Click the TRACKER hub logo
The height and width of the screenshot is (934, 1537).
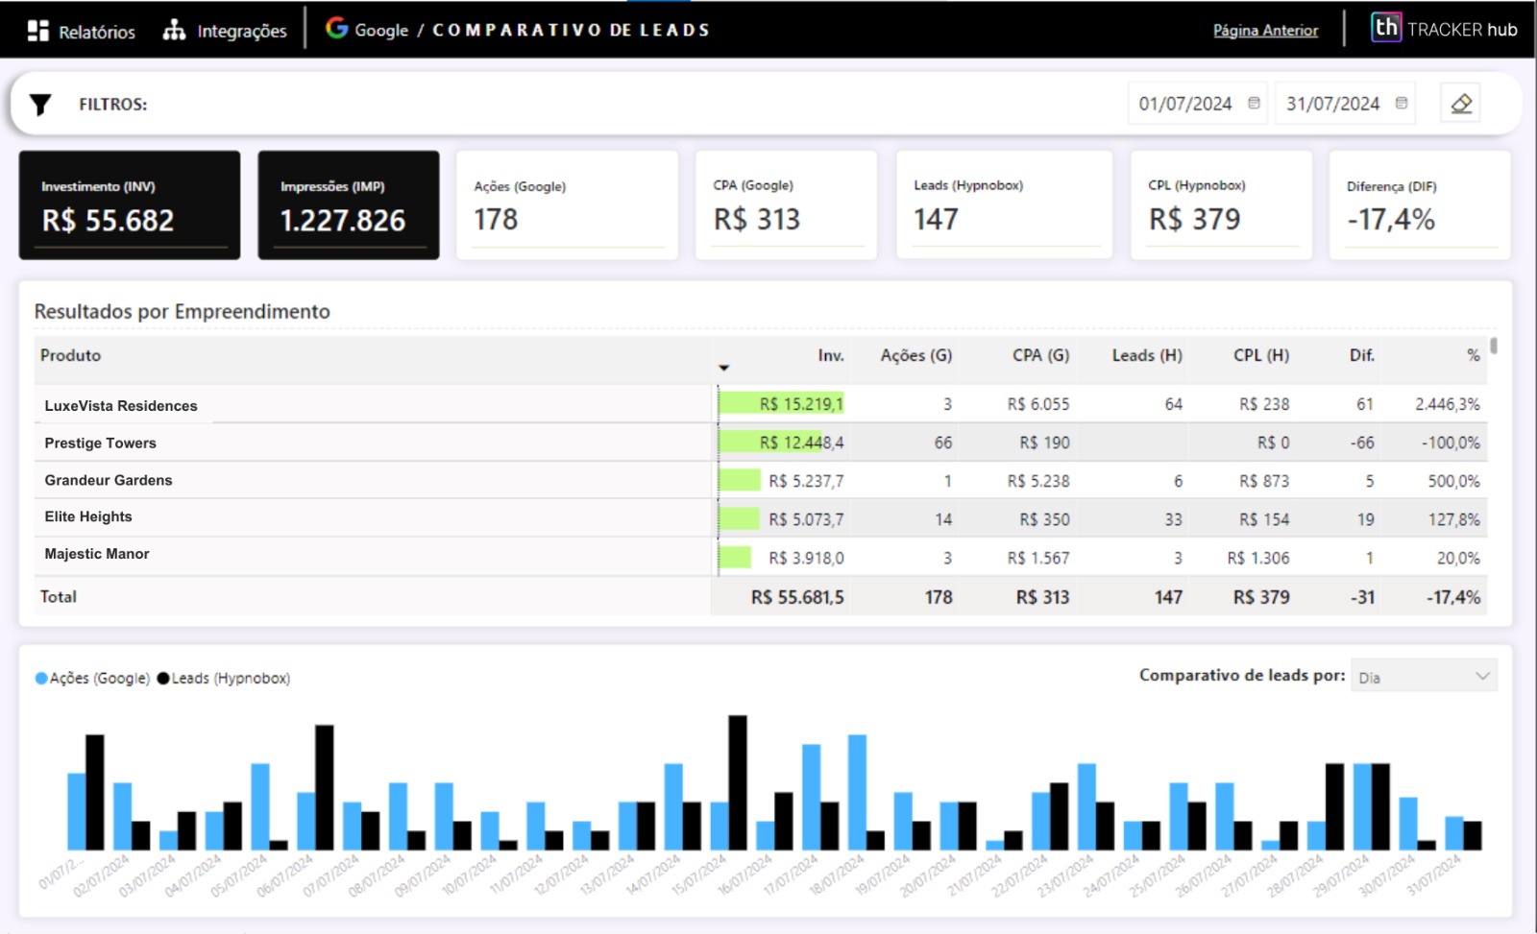pos(1443,29)
